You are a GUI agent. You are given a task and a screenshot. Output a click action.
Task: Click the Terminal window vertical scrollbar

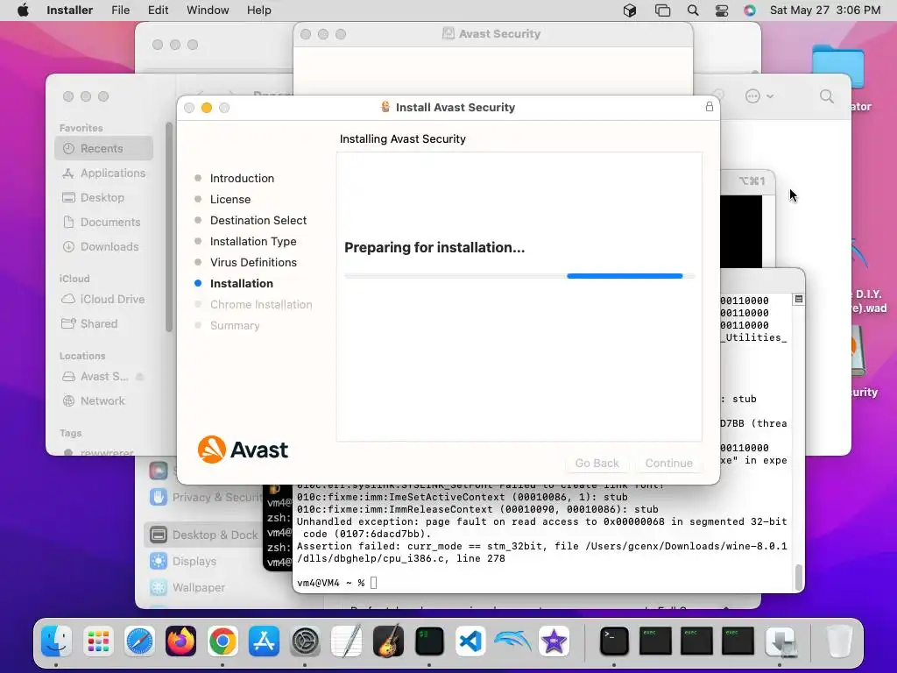(799, 577)
